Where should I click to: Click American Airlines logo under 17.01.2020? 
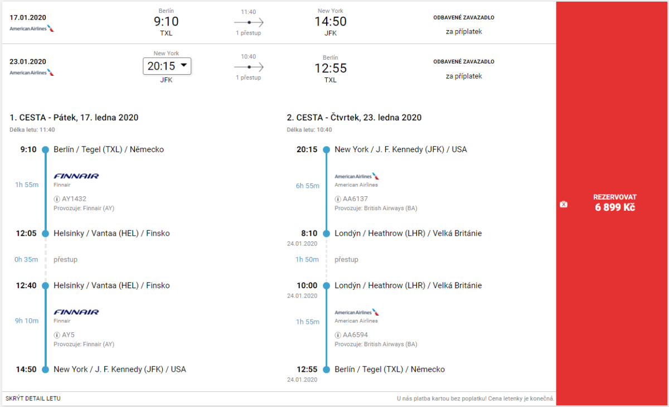(32, 28)
